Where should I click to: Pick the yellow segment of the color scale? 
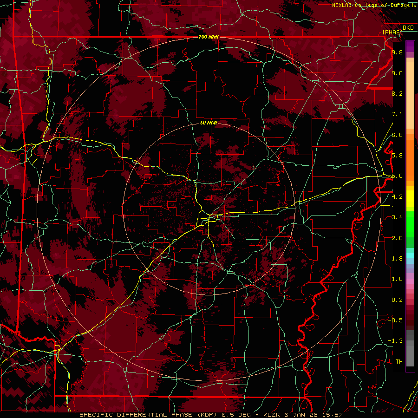pos(410,199)
